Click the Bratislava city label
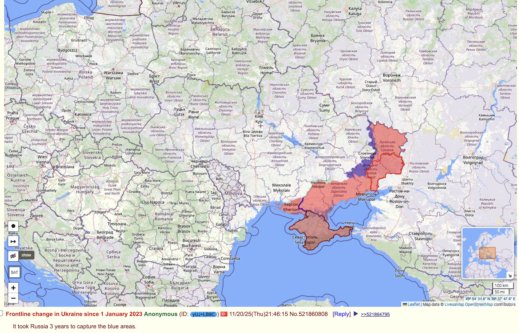 [65, 167]
